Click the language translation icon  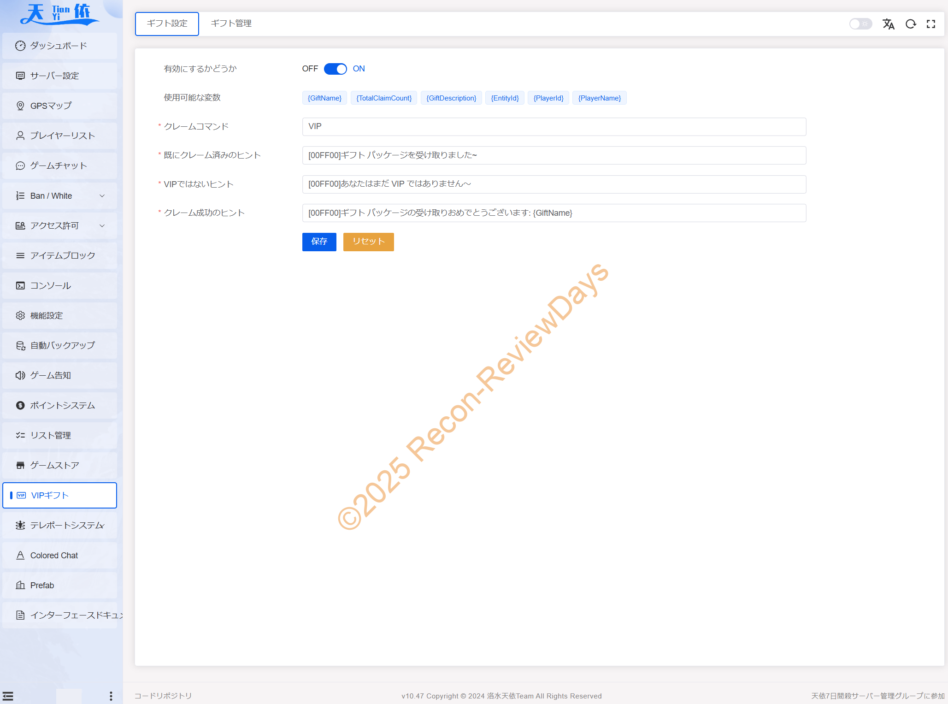pyautogui.click(x=888, y=24)
